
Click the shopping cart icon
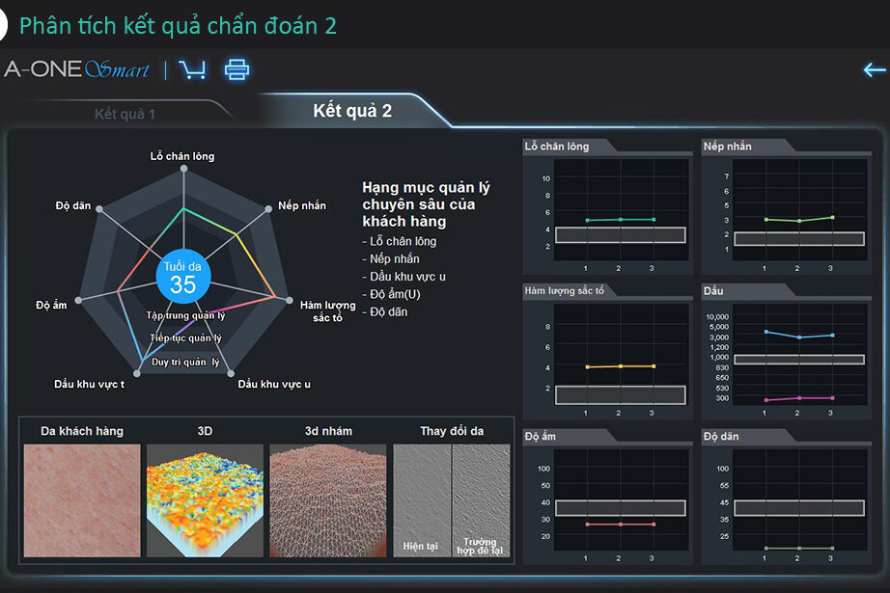(192, 69)
